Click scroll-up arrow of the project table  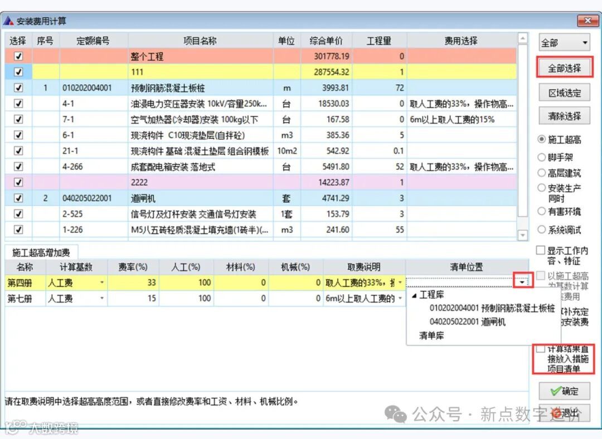point(522,38)
